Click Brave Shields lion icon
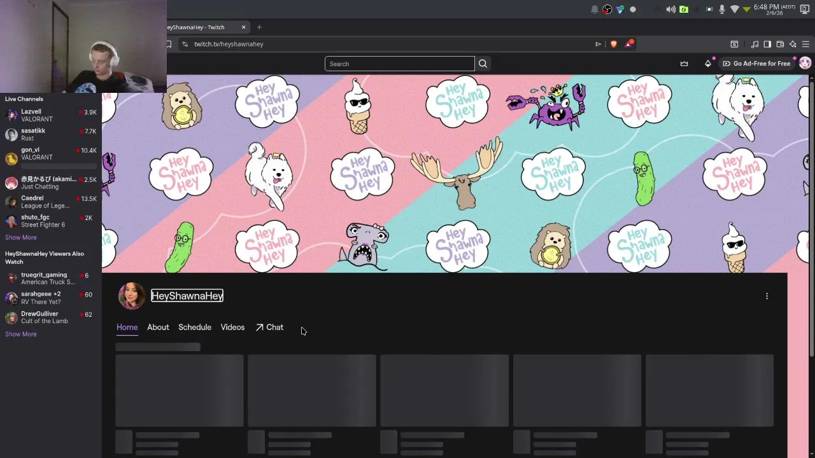815x458 pixels. coord(614,44)
